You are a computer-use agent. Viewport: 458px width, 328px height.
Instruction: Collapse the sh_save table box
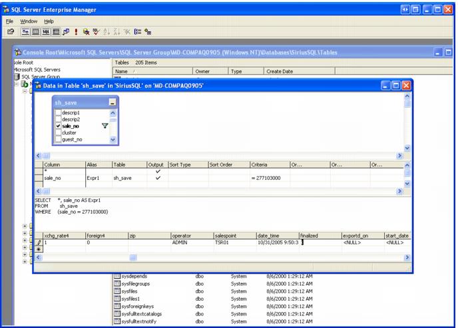112,103
